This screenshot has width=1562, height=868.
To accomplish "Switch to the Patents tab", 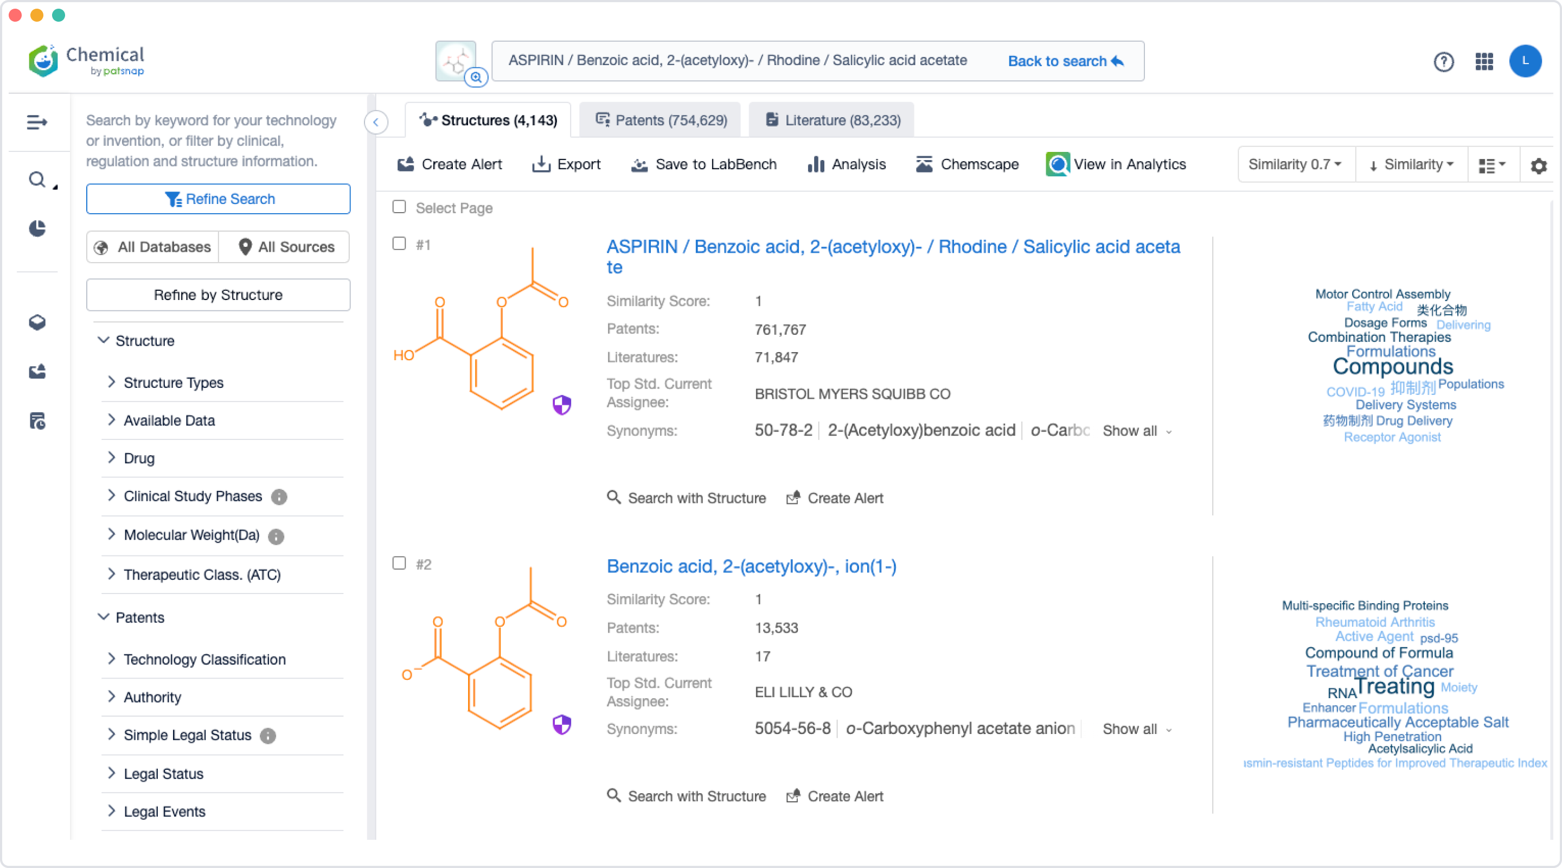I will (x=661, y=120).
